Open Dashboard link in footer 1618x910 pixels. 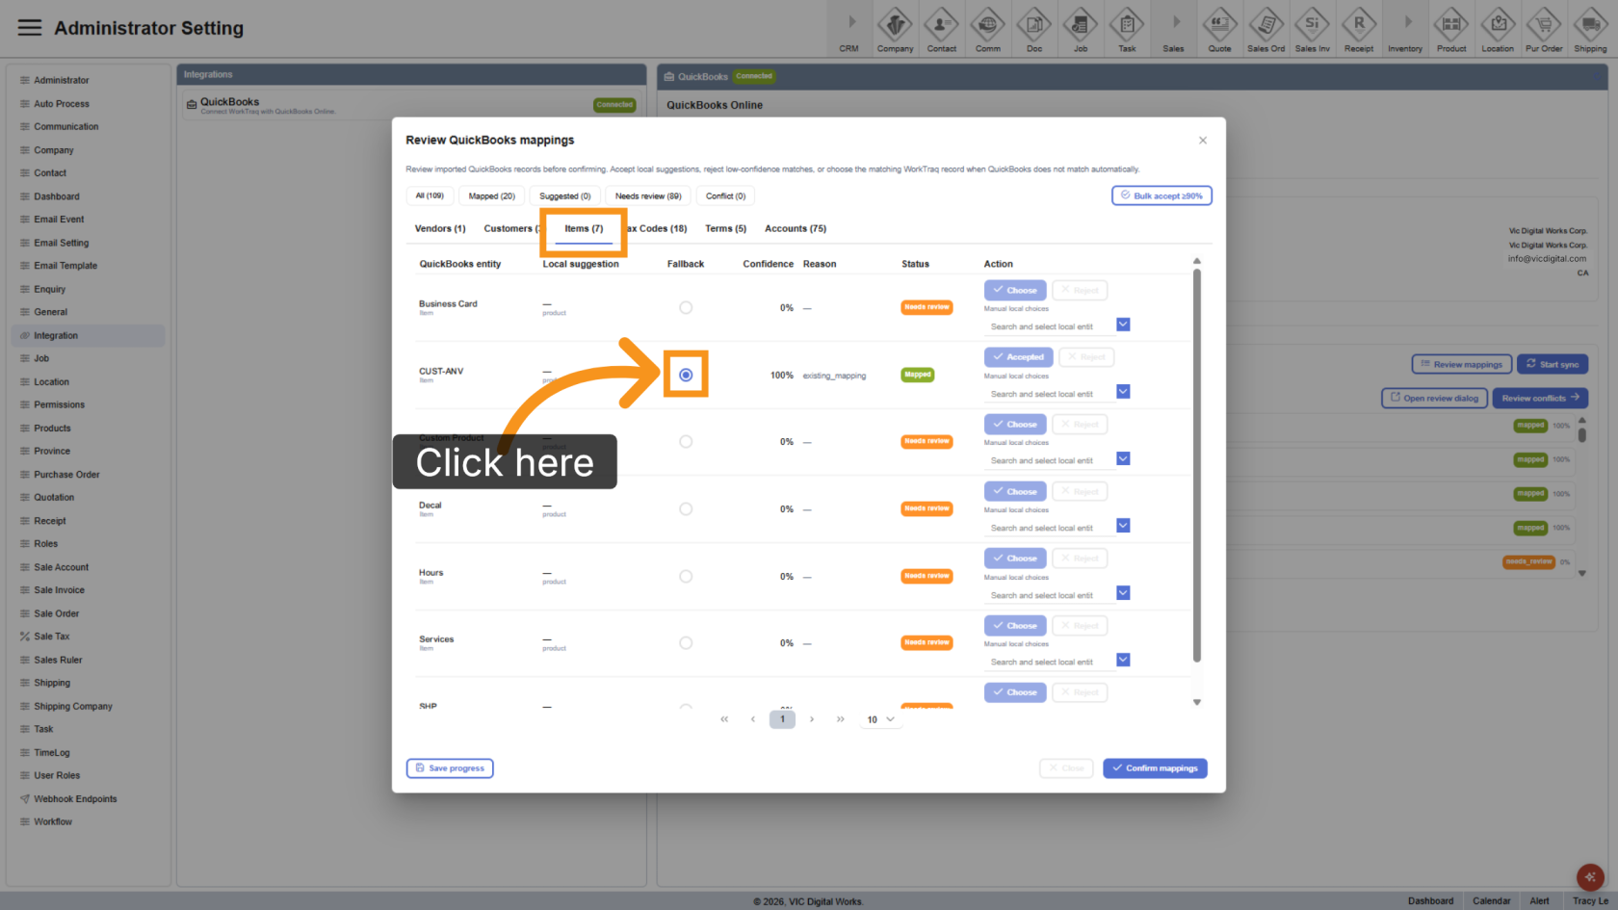[1430, 901]
